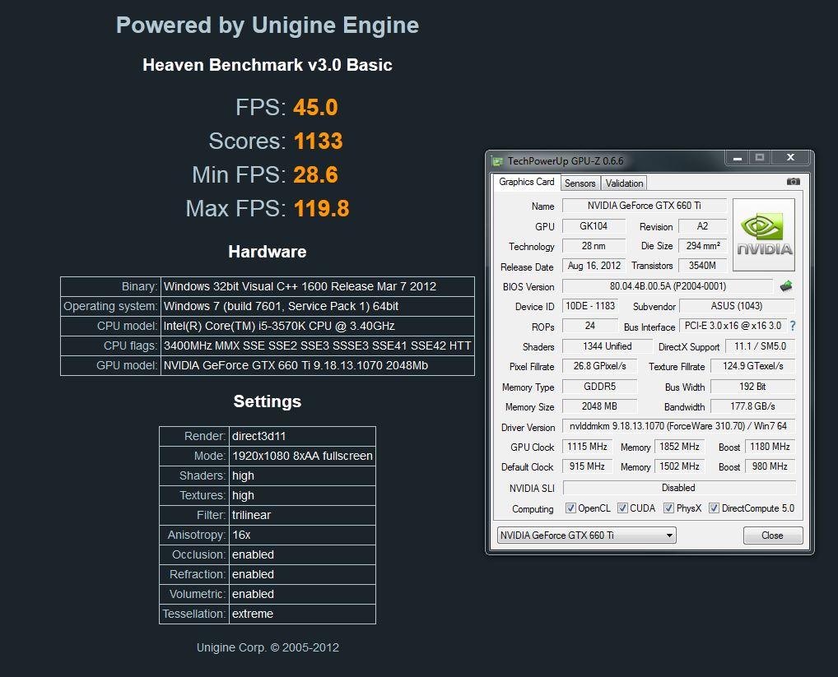
Task: Click the Filter value trilinear
Action: tap(302, 515)
